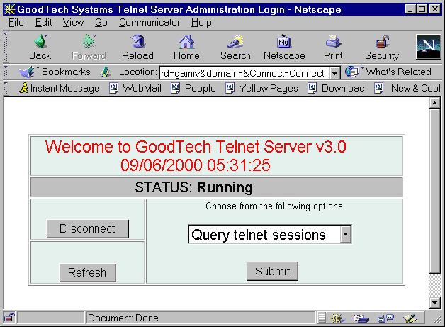Maximize the Netscape window

(422, 9)
